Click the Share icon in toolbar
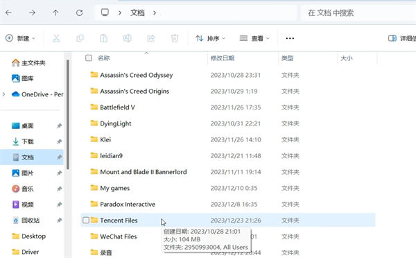 tap(151, 38)
